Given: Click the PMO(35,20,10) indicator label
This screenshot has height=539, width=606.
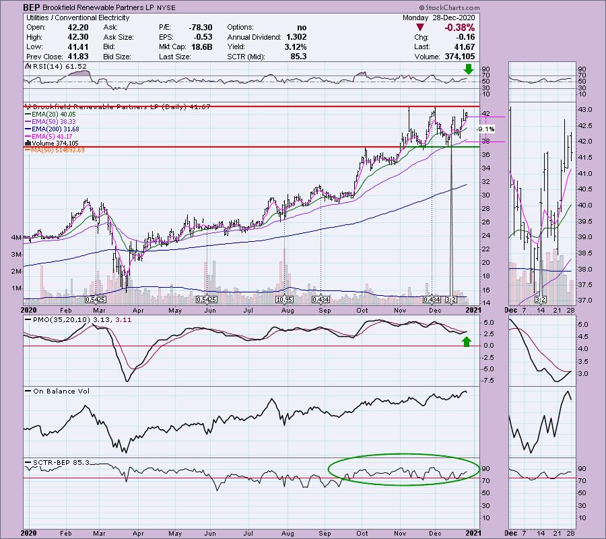Looking at the screenshot, I should pyautogui.click(x=61, y=320).
